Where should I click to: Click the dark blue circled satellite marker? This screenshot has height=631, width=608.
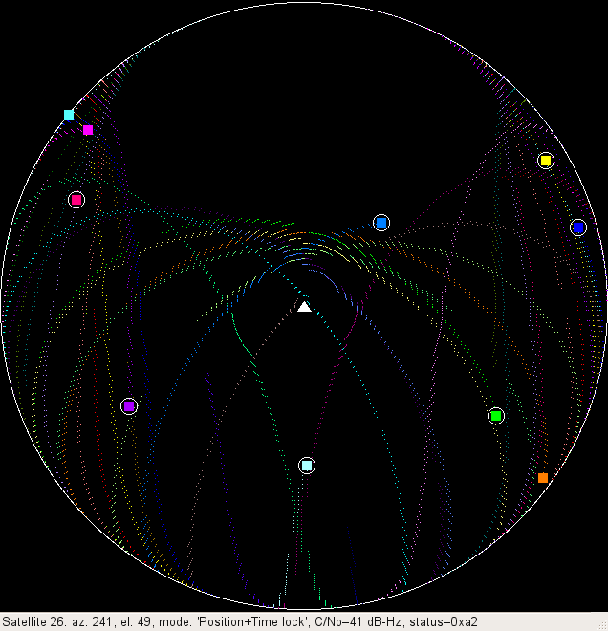click(578, 228)
